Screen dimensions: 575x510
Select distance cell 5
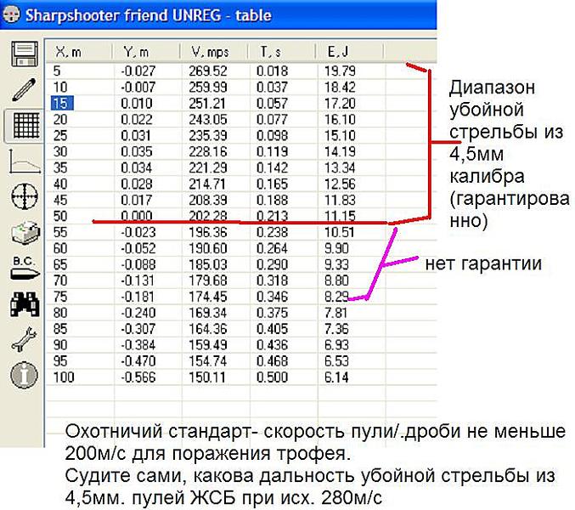(x=56, y=71)
